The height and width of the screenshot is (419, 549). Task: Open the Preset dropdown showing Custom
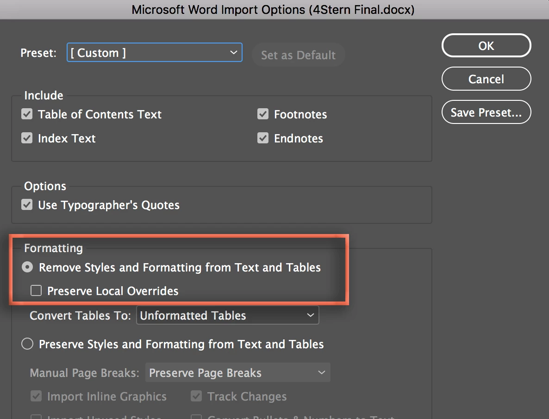tap(155, 52)
